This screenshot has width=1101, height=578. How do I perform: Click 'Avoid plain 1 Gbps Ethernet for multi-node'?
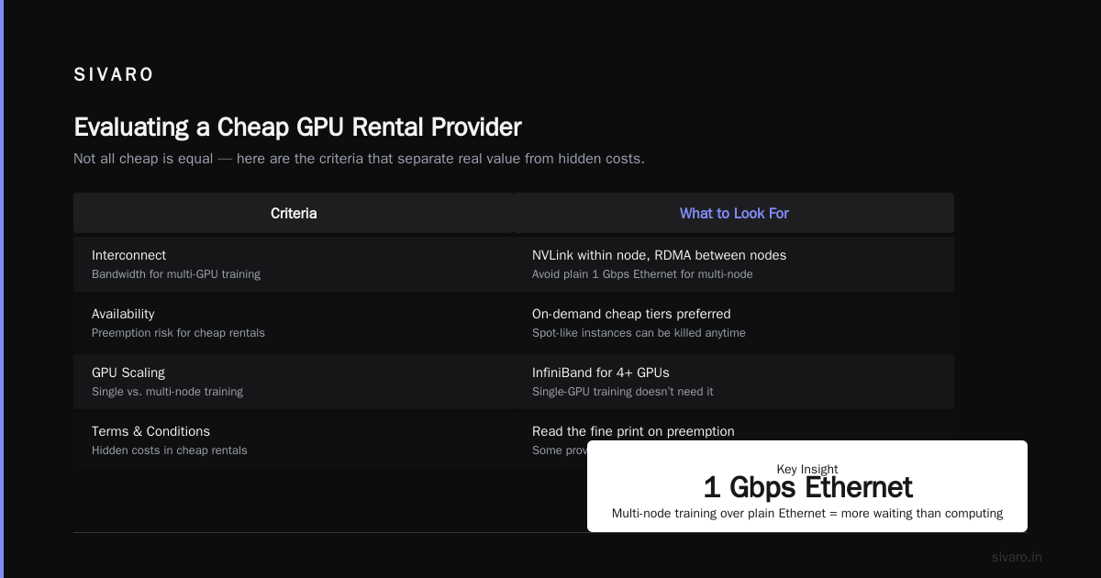tap(642, 274)
